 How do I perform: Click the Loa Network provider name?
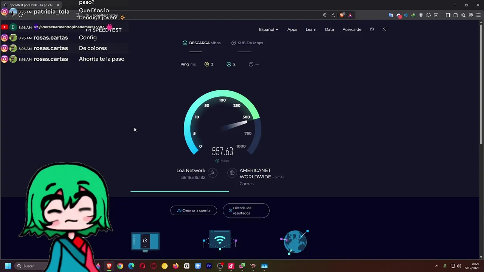[x=191, y=170]
